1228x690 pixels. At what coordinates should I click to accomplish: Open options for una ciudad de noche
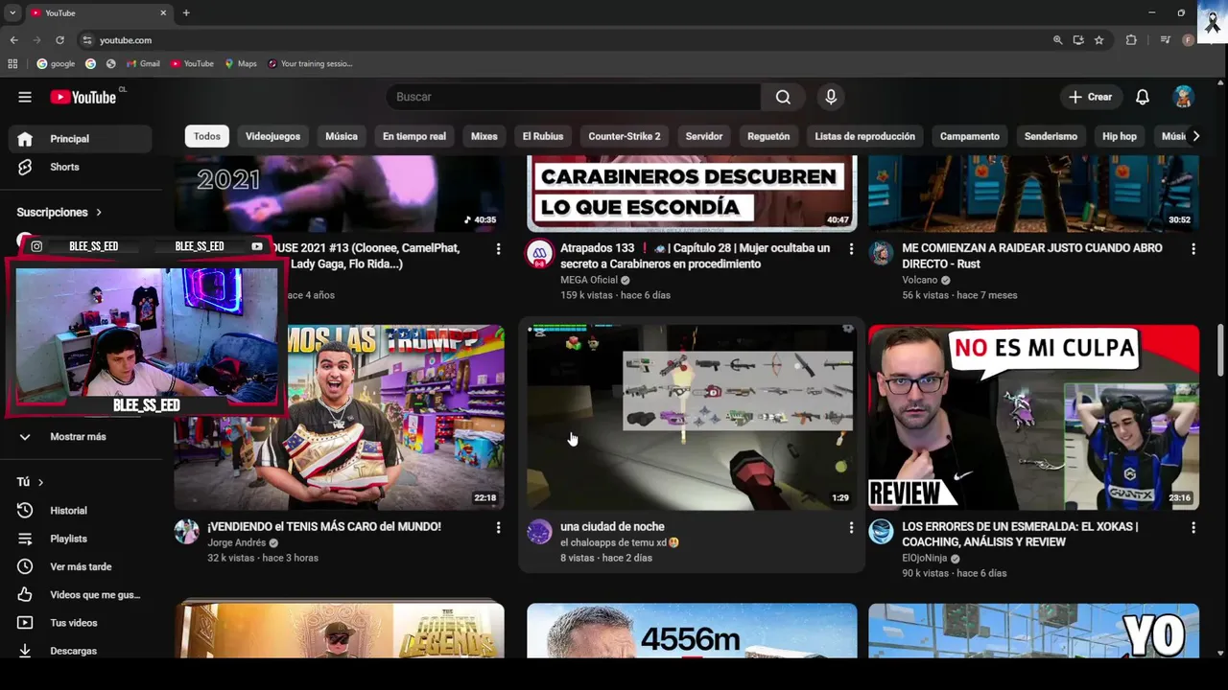pyautogui.click(x=851, y=528)
